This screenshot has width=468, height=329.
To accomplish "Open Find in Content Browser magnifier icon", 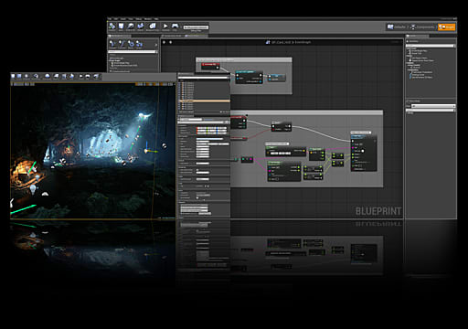I will pyautogui.click(x=131, y=27).
